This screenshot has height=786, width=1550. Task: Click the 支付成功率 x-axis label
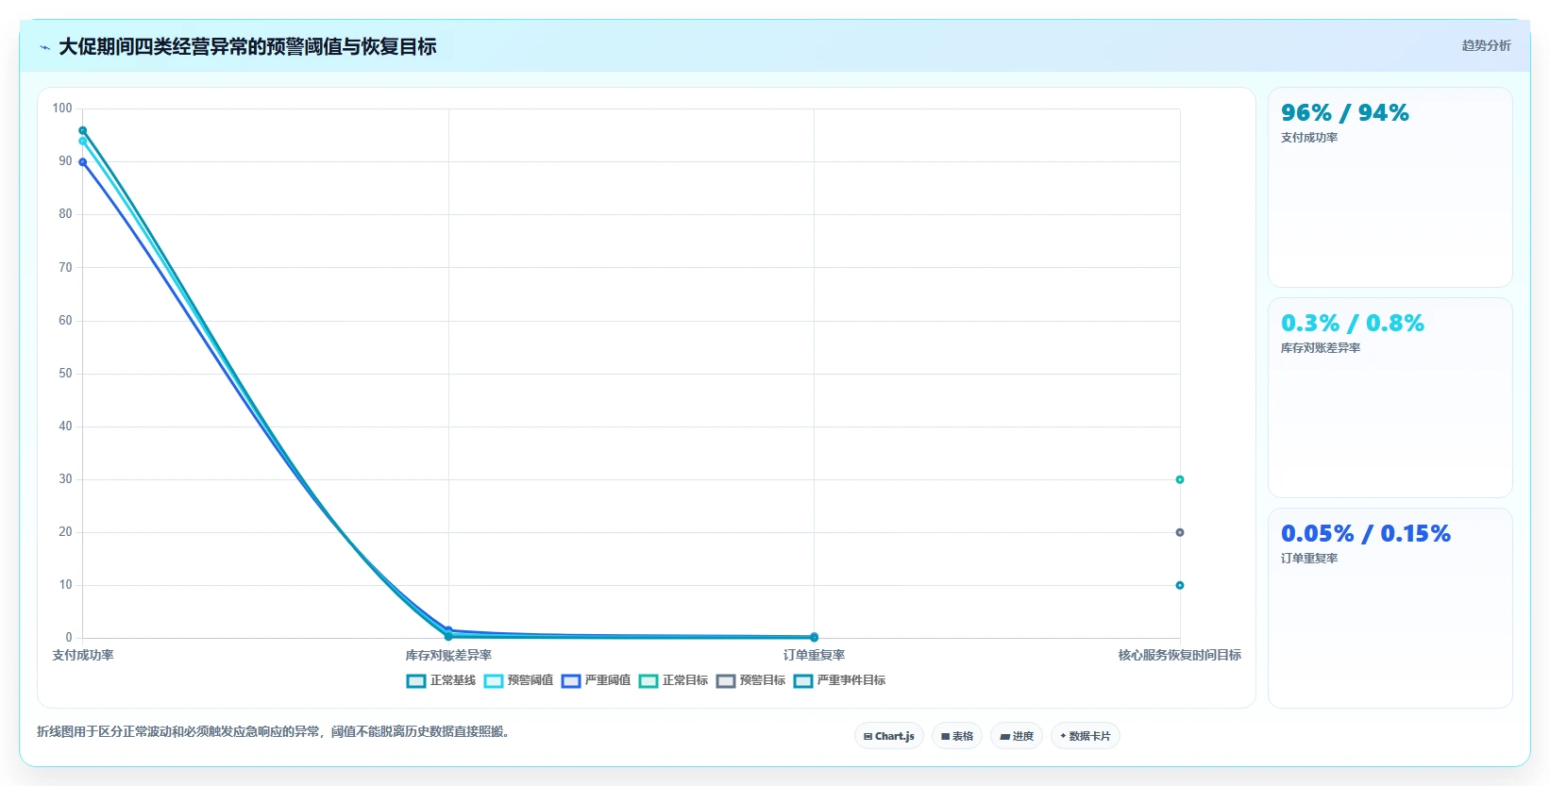point(83,655)
